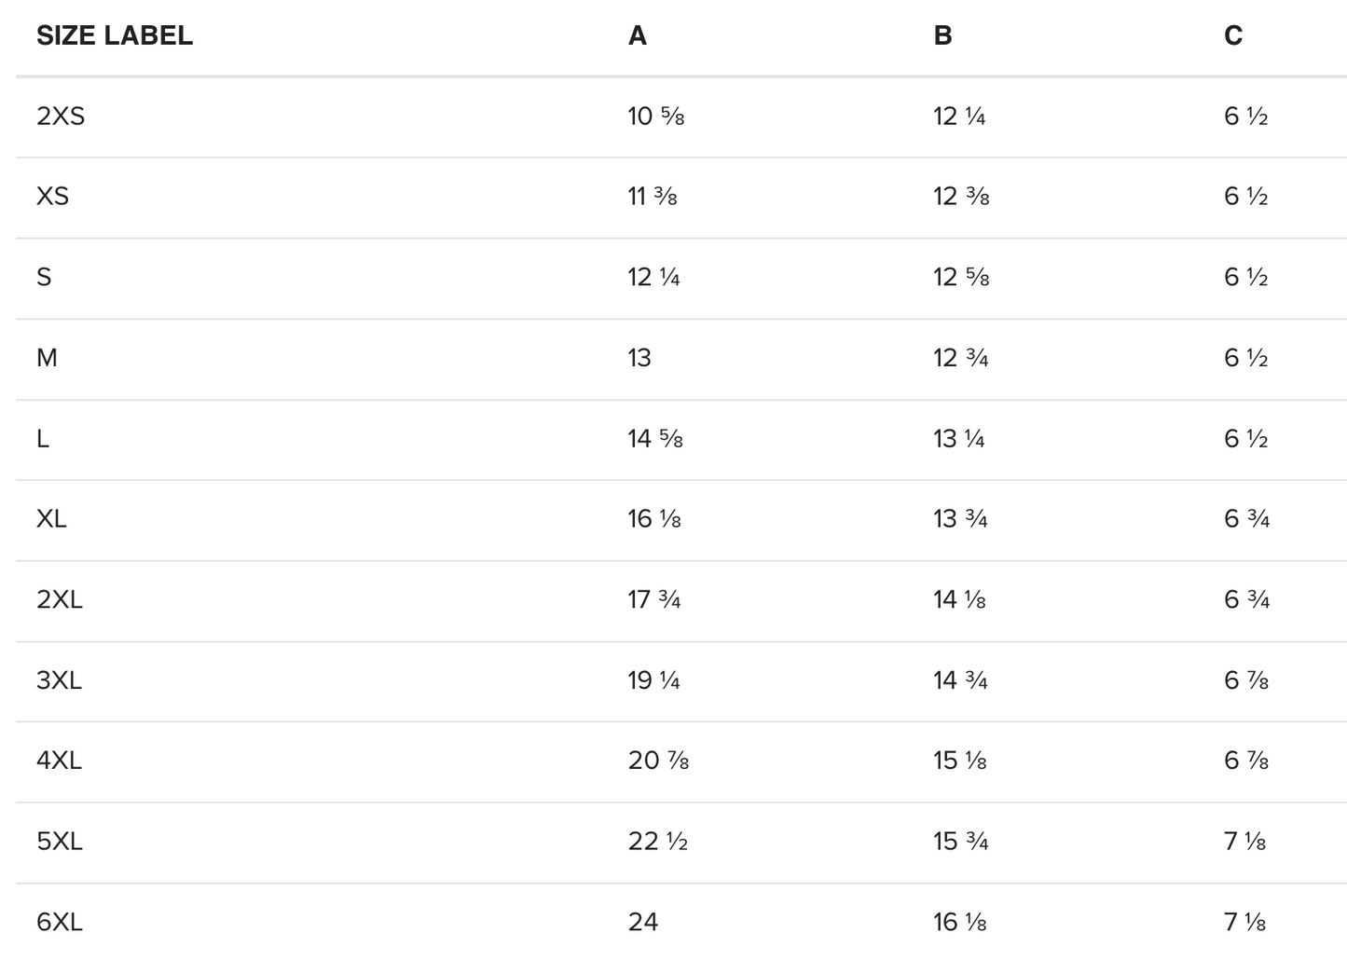Click the 10 ⅝ value for 2XS
The image size is (1347, 960).
(x=655, y=117)
